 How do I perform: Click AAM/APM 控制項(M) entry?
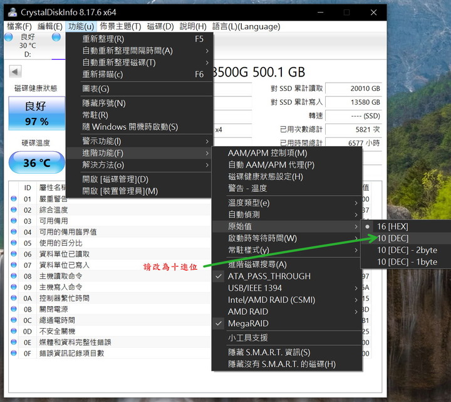pyautogui.click(x=287, y=153)
